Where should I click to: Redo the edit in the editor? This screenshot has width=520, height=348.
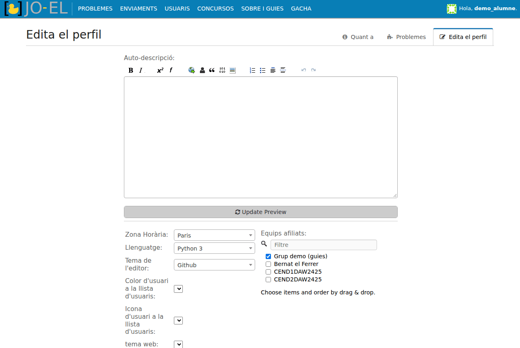pyautogui.click(x=314, y=70)
